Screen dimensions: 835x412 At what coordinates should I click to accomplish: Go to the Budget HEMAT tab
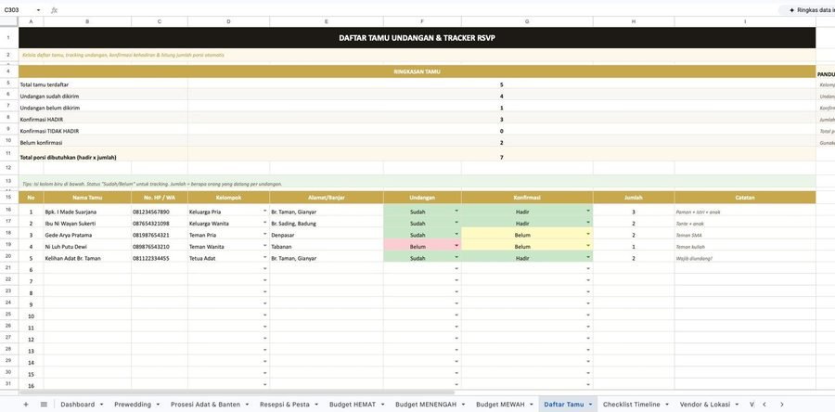[x=353, y=405]
